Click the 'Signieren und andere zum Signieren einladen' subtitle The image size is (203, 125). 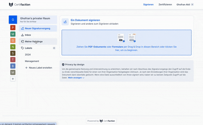pyautogui.click(x=94, y=24)
